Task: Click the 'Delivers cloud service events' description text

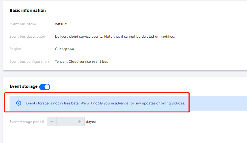Action: [x=115, y=37]
